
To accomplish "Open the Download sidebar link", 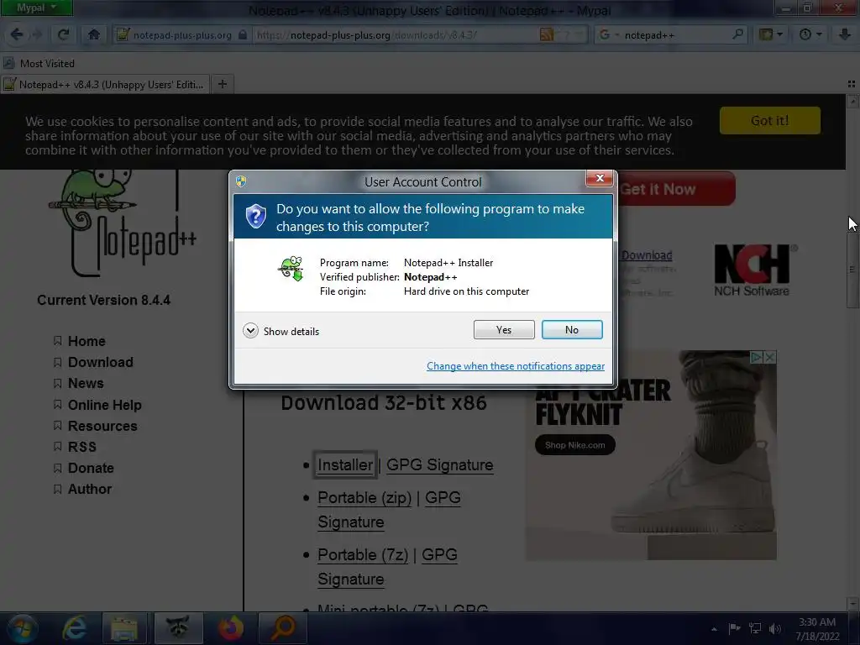I will pos(101,362).
